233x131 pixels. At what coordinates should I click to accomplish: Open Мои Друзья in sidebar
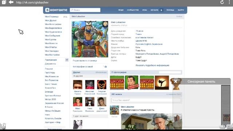(51, 20)
